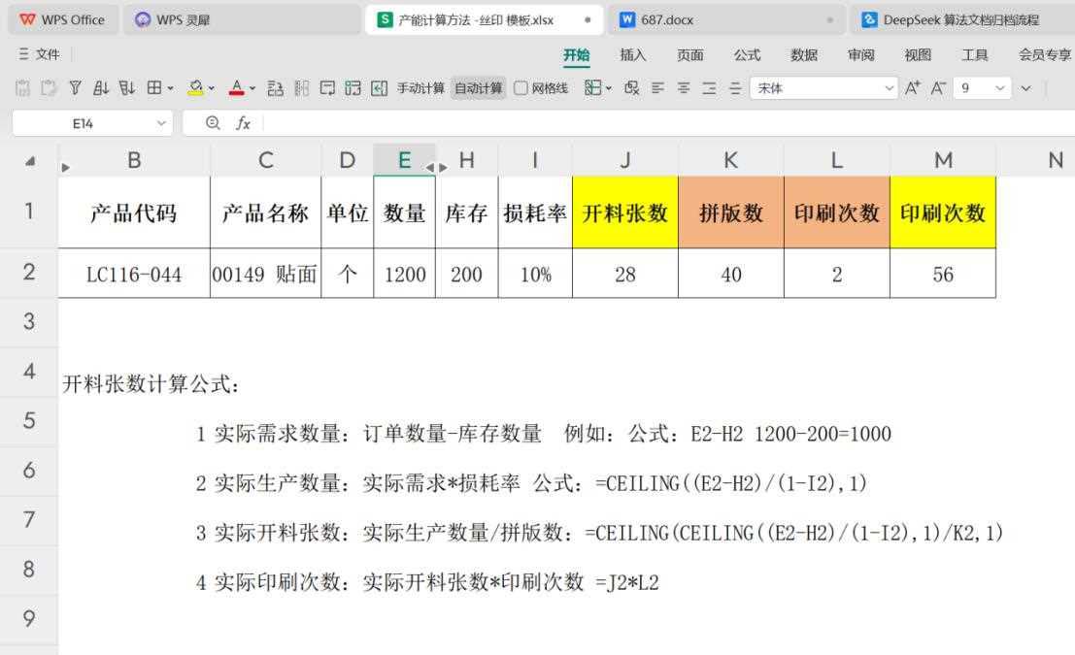This screenshot has width=1075, height=655.
Task: Click the fx insert function icon
Action: pyautogui.click(x=243, y=123)
